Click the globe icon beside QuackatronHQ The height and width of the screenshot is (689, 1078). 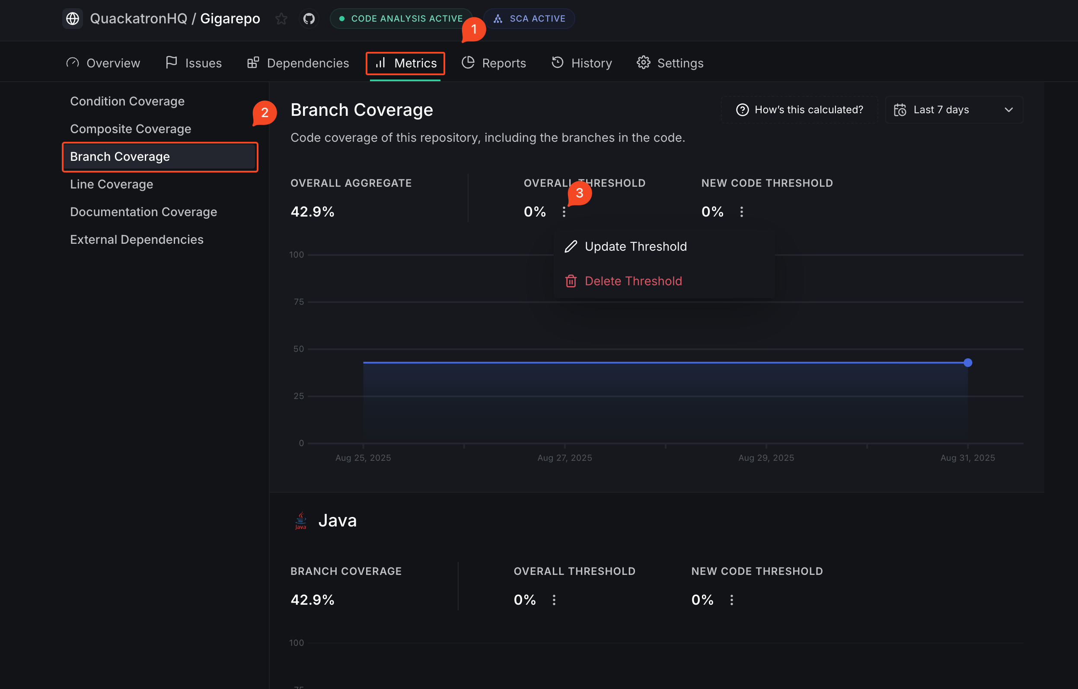73,19
